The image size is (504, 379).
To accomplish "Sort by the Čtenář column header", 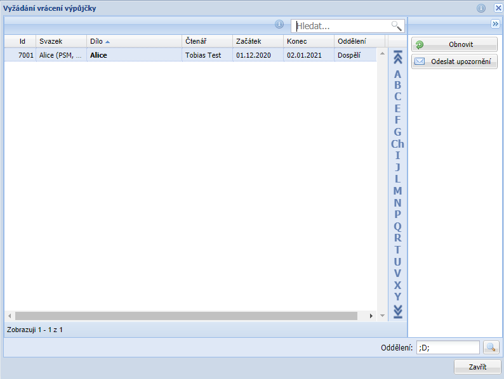I will (206, 41).
